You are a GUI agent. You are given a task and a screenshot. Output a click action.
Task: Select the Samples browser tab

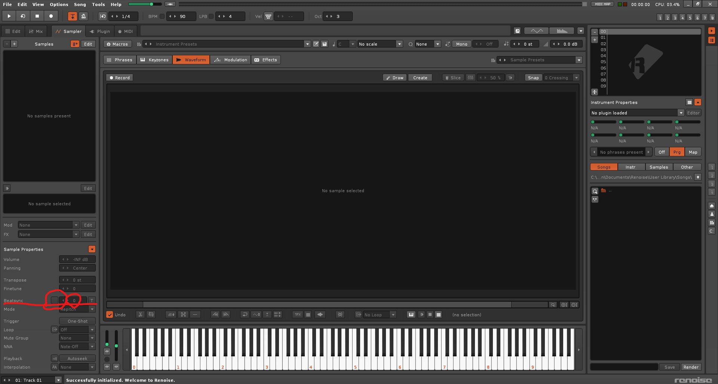pyautogui.click(x=659, y=167)
